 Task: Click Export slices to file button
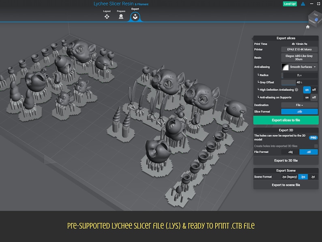(286, 120)
